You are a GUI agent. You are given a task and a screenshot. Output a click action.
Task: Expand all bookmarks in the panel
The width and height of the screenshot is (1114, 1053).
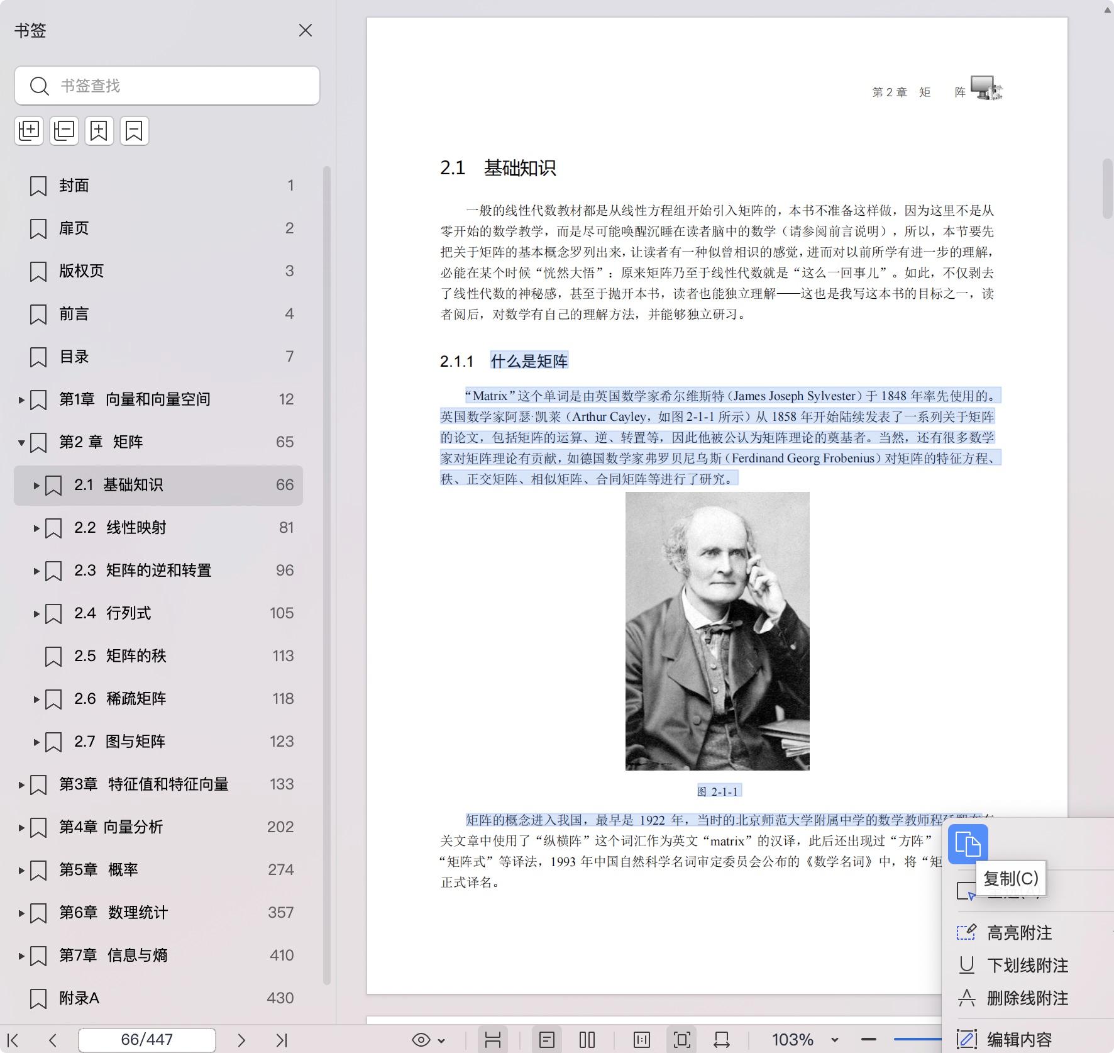29,131
